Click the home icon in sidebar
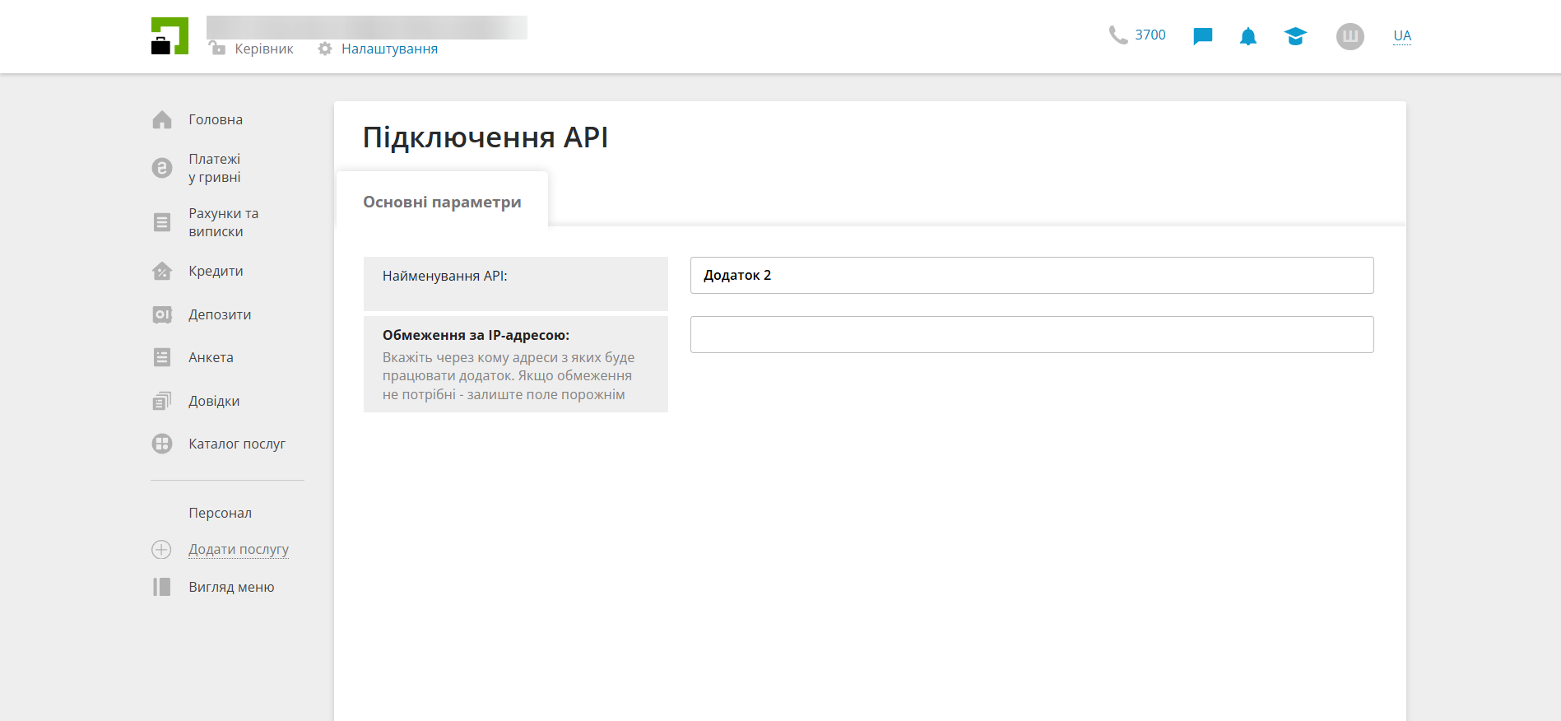 162,120
